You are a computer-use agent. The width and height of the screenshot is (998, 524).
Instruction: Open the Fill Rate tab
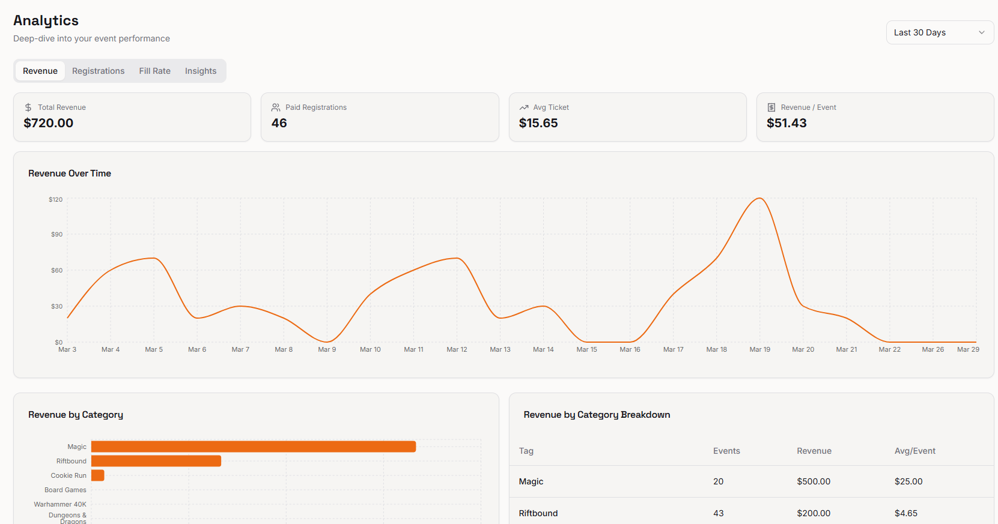(x=155, y=71)
